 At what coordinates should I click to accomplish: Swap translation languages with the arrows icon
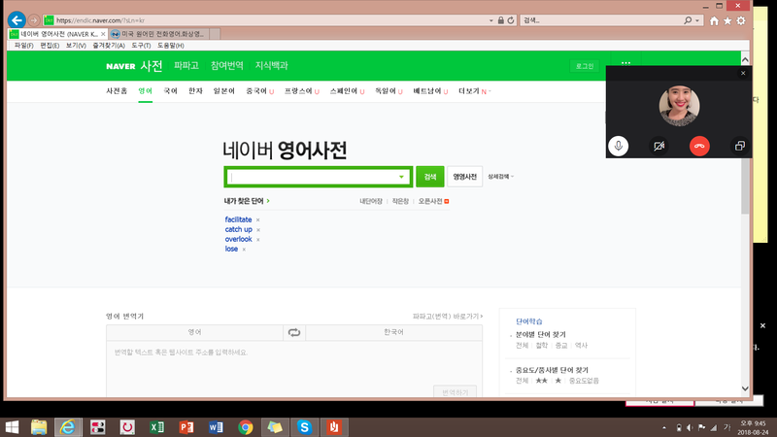pos(294,332)
